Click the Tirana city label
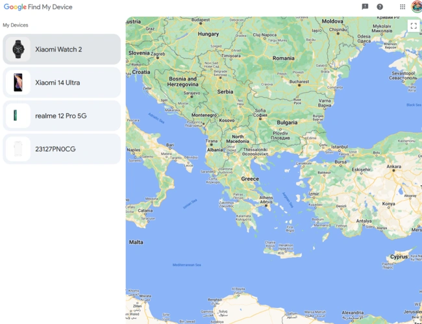Viewport: 422px width, 324px height. pyautogui.click(x=211, y=141)
